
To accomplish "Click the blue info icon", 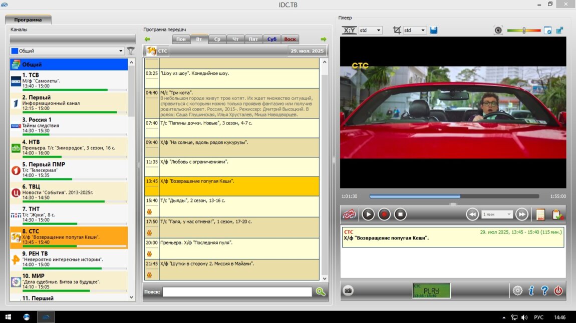I will point(531,290).
